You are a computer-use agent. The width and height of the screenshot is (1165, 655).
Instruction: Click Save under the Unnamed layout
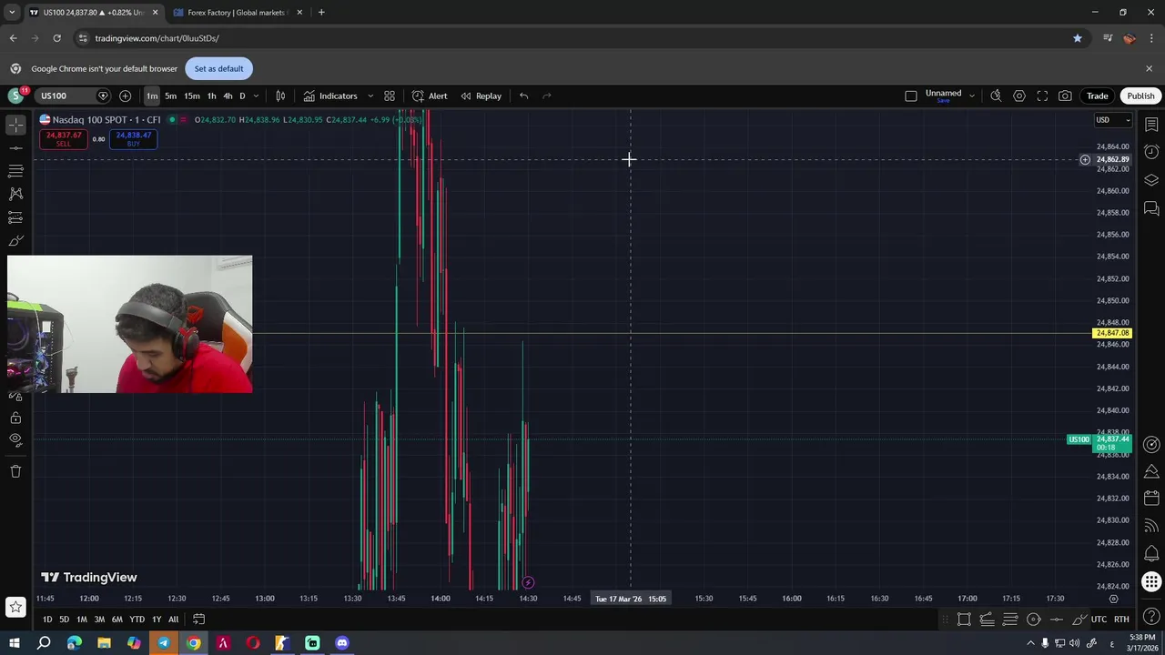[943, 101]
